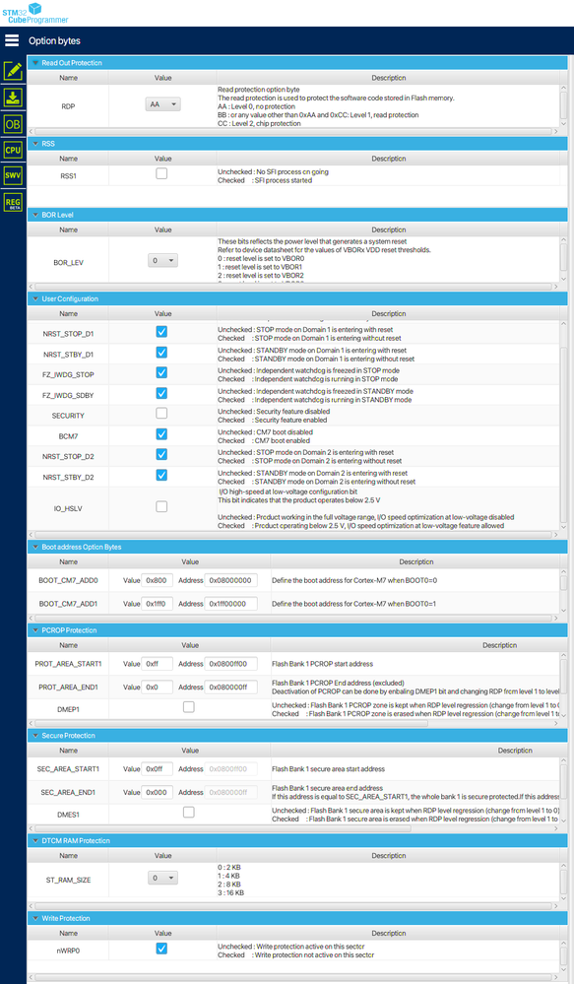This screenshot has width=574, height=984.
Task: Click the Option bytes page title
Action: 54,40
